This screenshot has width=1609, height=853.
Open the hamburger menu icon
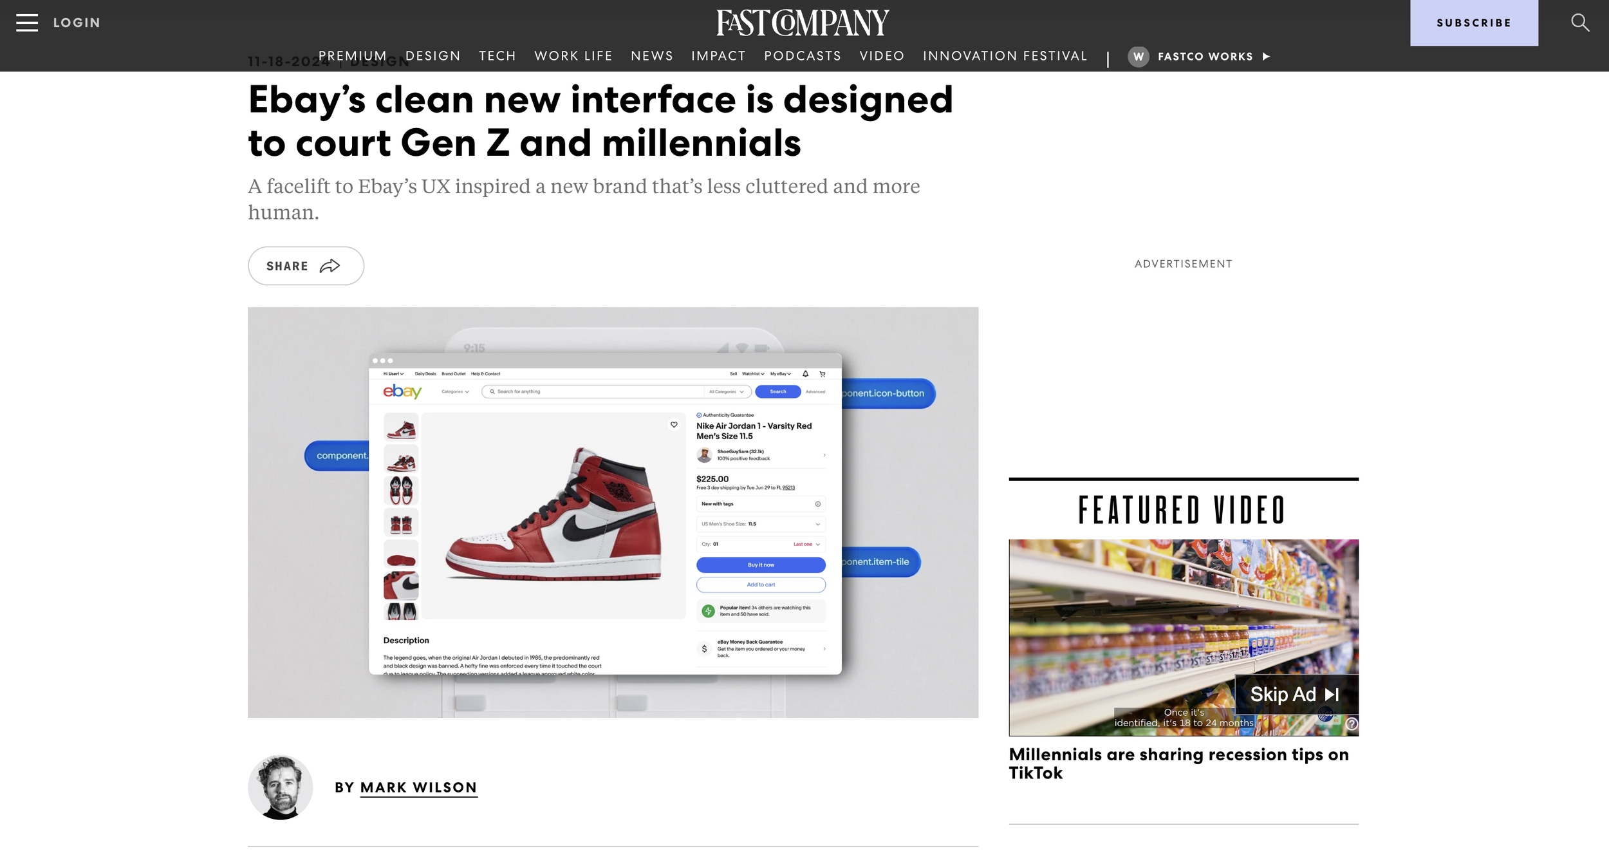click(x=27, y=23)
